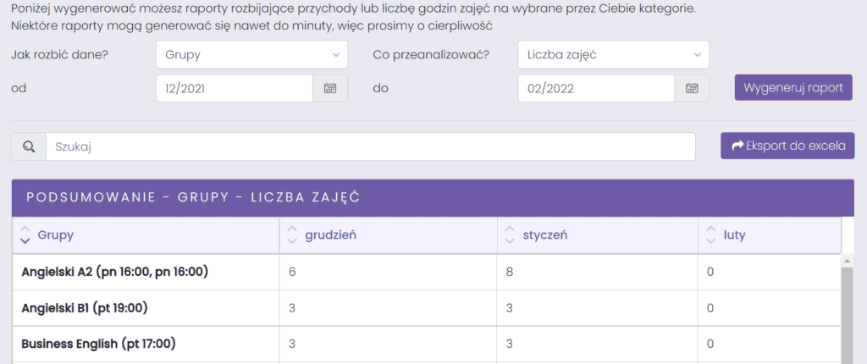Click the scrollbar's up arrow
Image resolution: width=867 pixels, height=364 pixels.
coord(848,260)
